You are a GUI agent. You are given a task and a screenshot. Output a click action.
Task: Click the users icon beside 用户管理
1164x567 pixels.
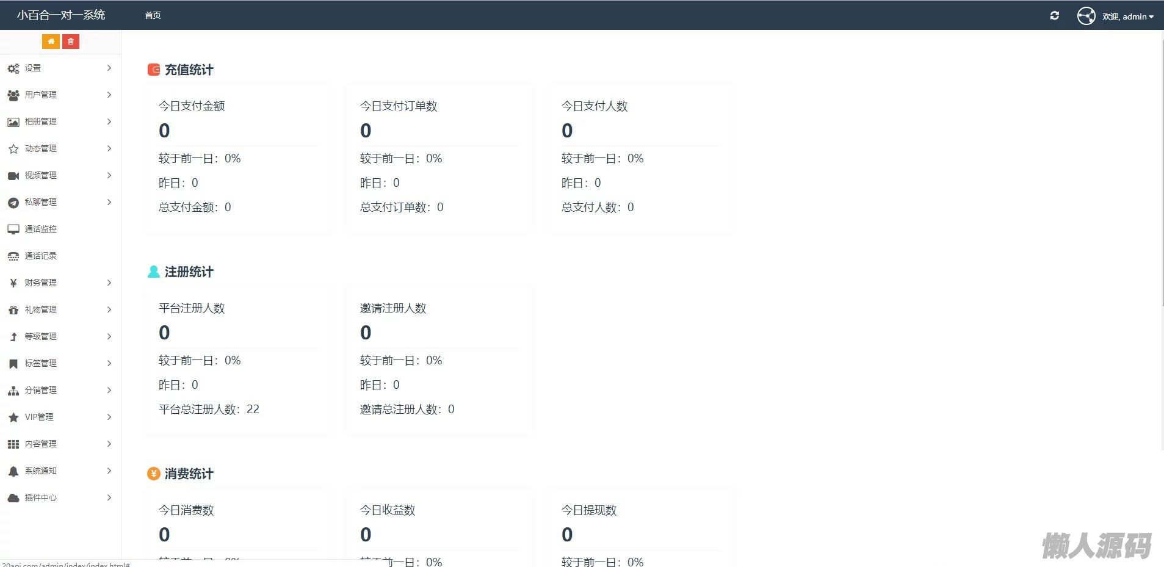point(13,95)
